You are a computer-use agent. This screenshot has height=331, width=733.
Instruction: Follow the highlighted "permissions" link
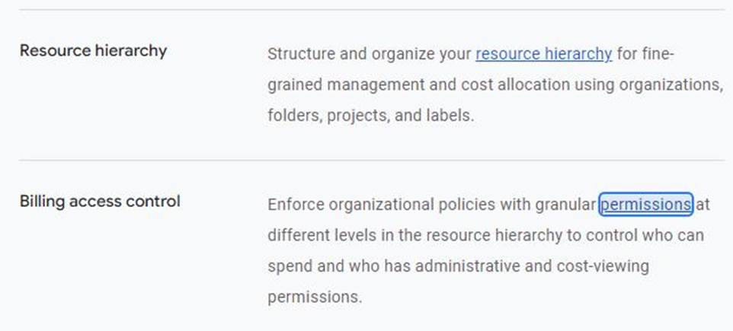coord(645,205)
